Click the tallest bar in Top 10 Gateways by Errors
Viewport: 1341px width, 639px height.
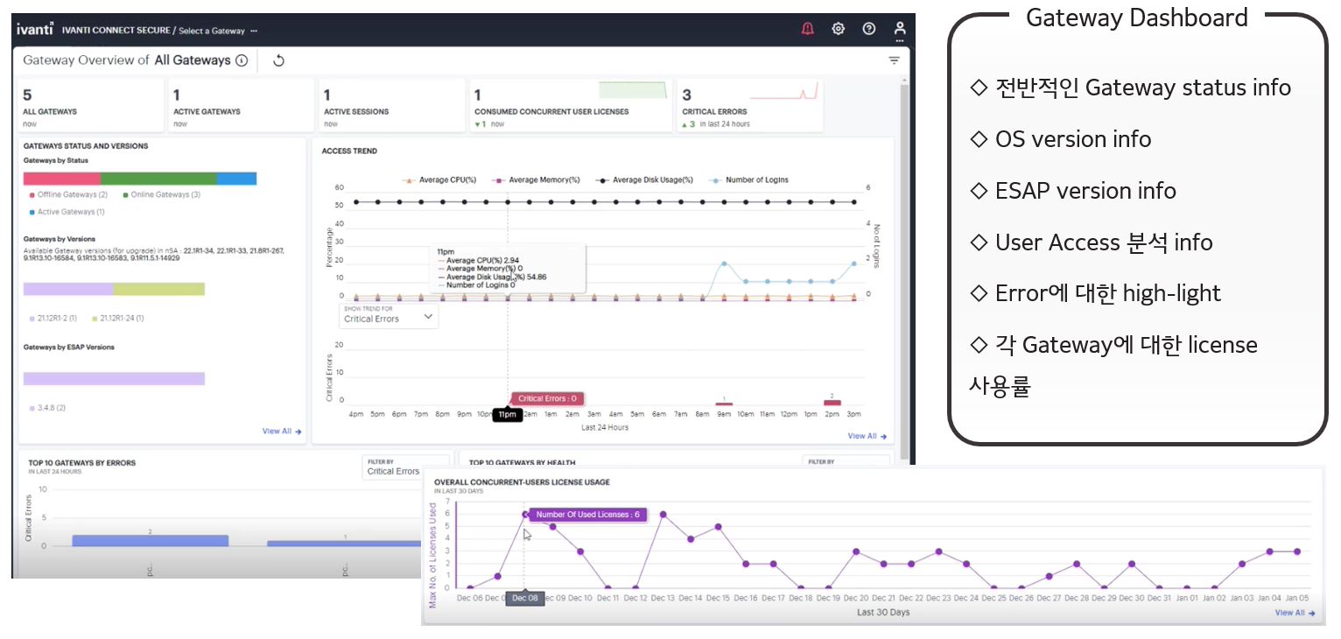(x=151, y=540)
